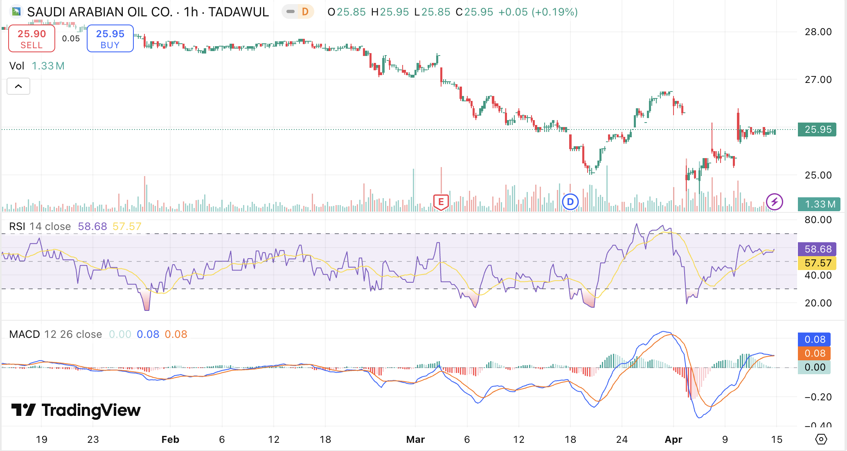Click TADAWUL exchange name in title

point(239,12)
